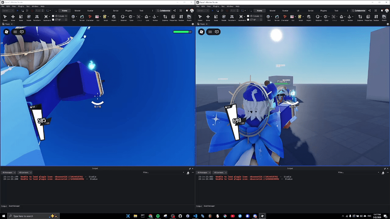This screenshot has width=390, height=219.
Task: Switch to Avatar tab in left Studio window
Action: coord(90,11)
